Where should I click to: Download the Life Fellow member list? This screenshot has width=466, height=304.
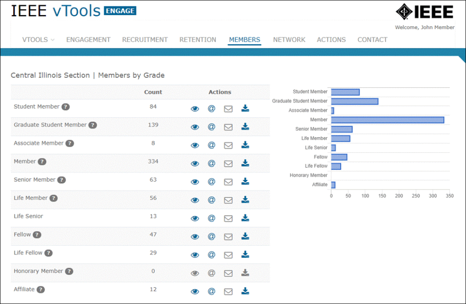pyautogui.click(x=245, y=254)
